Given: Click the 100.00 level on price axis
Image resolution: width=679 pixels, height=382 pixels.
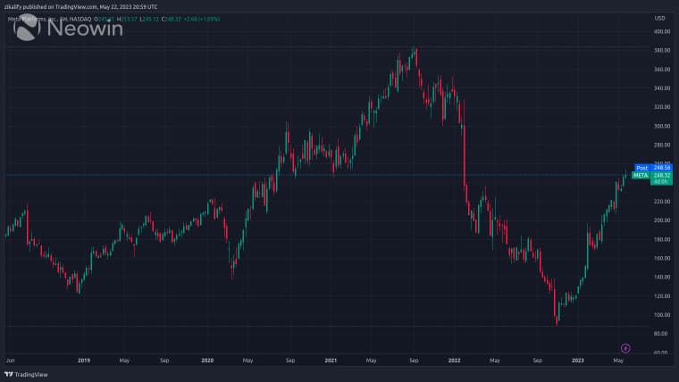Looking at the screenshot, I should tap(661, 315).
